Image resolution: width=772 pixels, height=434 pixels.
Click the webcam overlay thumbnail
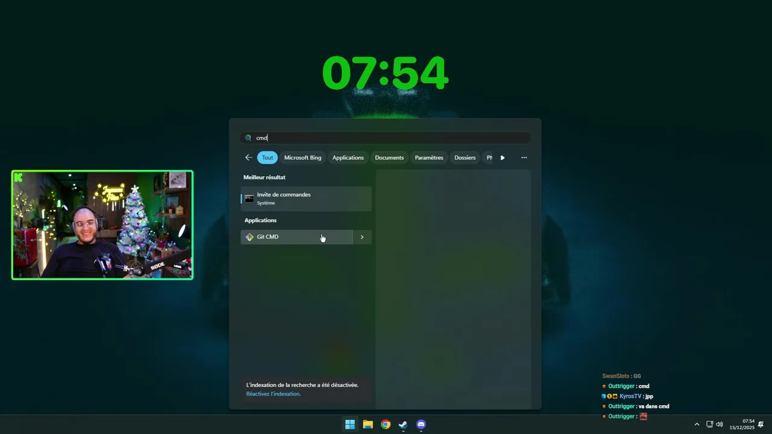pos(103,225)
